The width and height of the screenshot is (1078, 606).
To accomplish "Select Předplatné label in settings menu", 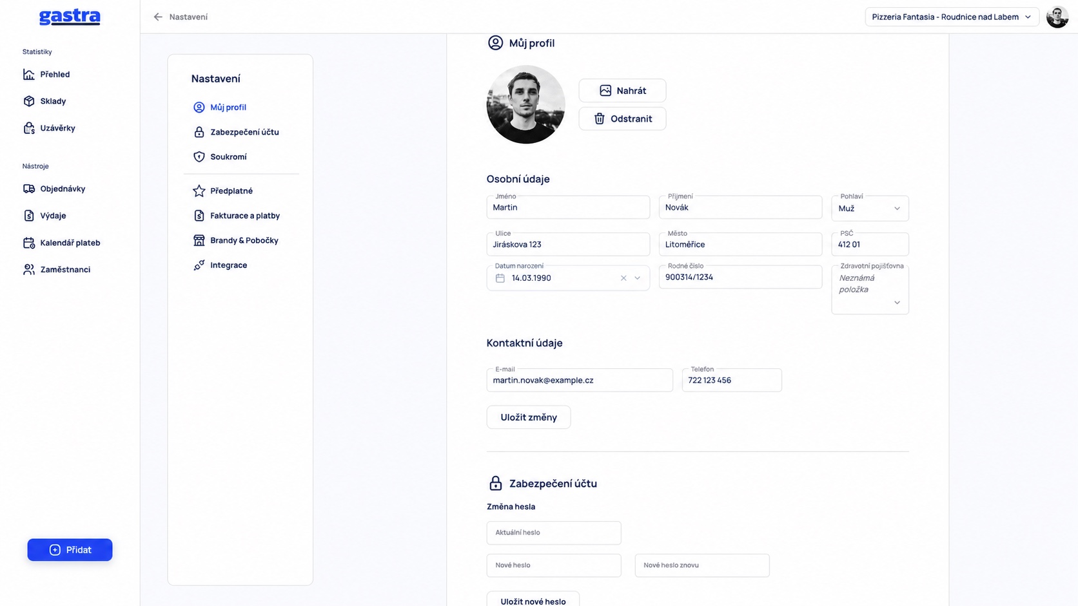I will point(231,191).
